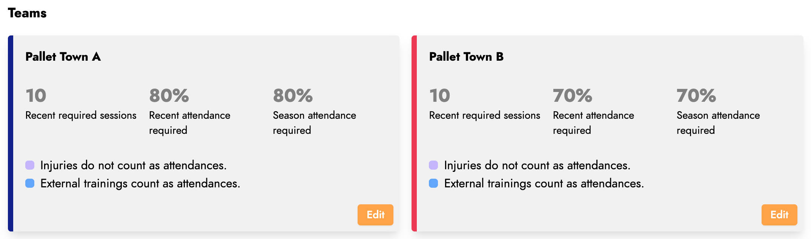
Task: Click Pallet Town A's recent required sessions number
Action: click(36, 96)
